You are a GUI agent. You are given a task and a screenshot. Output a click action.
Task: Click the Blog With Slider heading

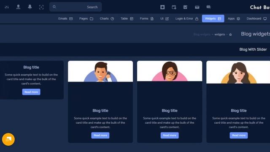coord(253,49)
